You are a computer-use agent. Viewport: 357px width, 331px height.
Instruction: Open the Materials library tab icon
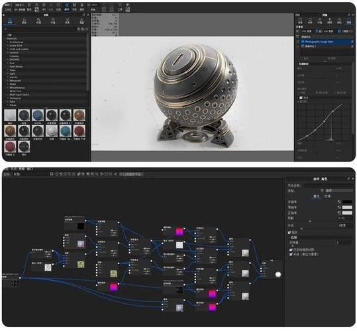10,21
